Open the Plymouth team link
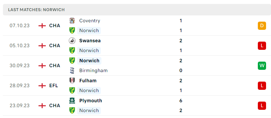This screenshot has width=271, height=118. click(91, 100)
